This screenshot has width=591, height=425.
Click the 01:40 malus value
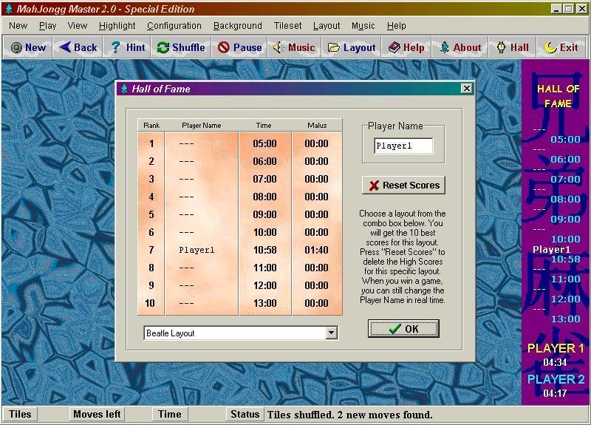(x=316, y=250)
